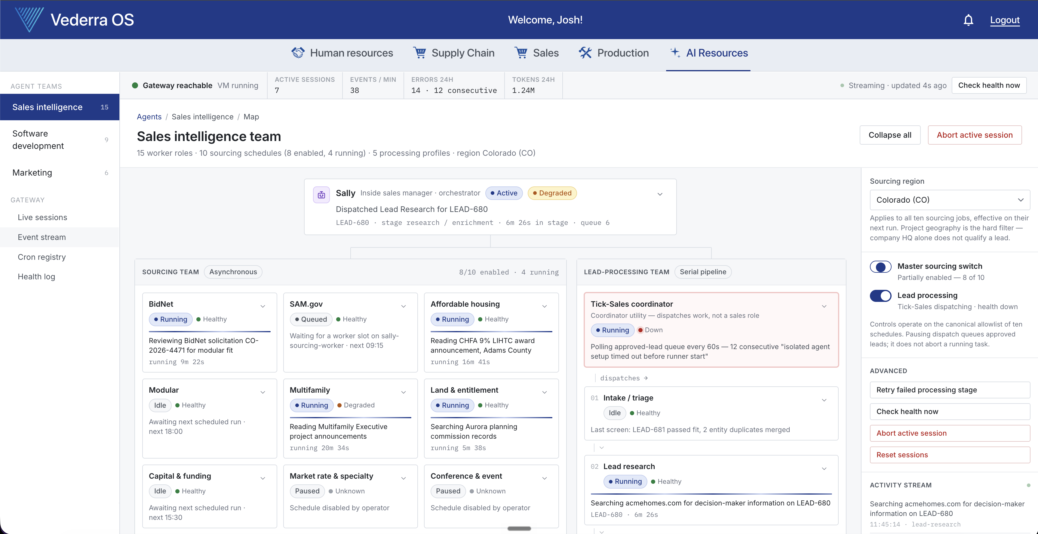This screenshot has height=534, width=1038.
Task: Click the Serial pipeline badge
Action: click(x=703, y=272)
